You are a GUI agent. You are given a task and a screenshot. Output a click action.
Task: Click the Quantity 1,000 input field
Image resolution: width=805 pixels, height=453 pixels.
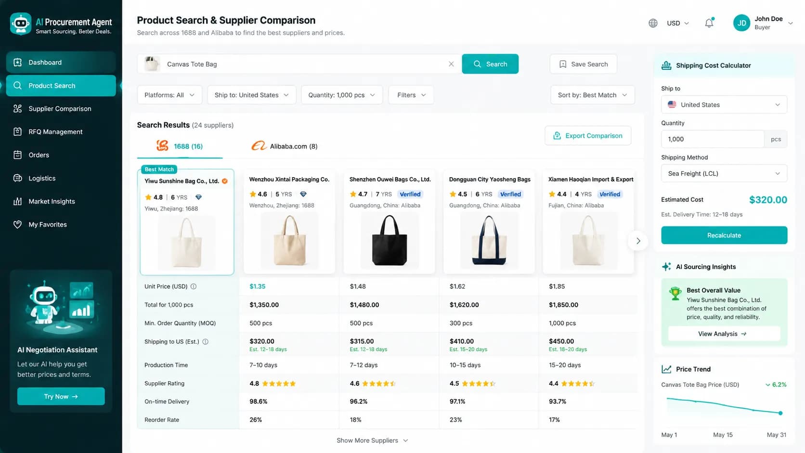(713, 139)
